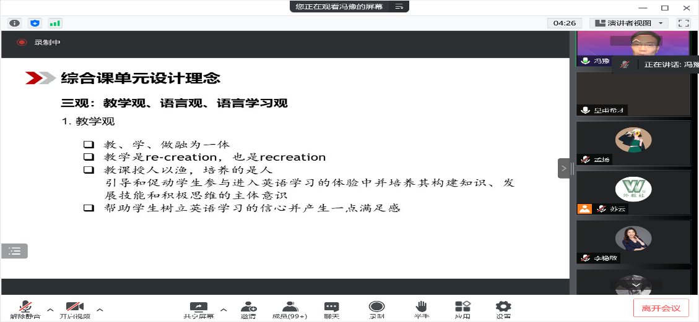Open the chat (聊天) window
Image resolution: width=699 pixels, height=322 pixels.
(332, 310)
